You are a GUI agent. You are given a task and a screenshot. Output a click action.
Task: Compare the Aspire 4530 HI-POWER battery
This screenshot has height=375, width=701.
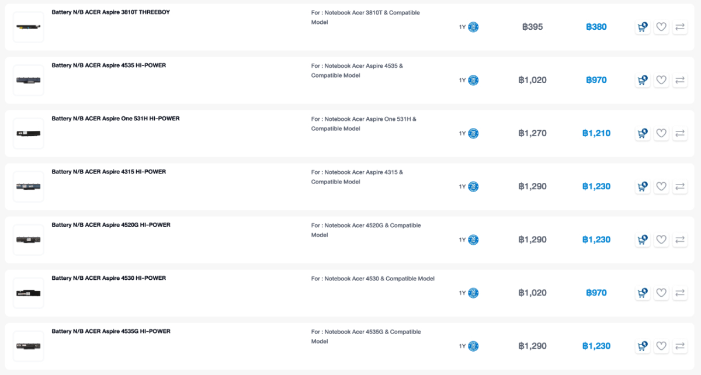[x=680, y=293]
